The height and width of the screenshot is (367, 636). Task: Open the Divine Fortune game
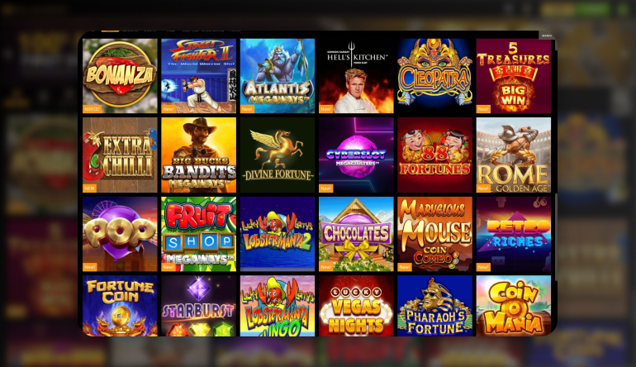point(278,155)
